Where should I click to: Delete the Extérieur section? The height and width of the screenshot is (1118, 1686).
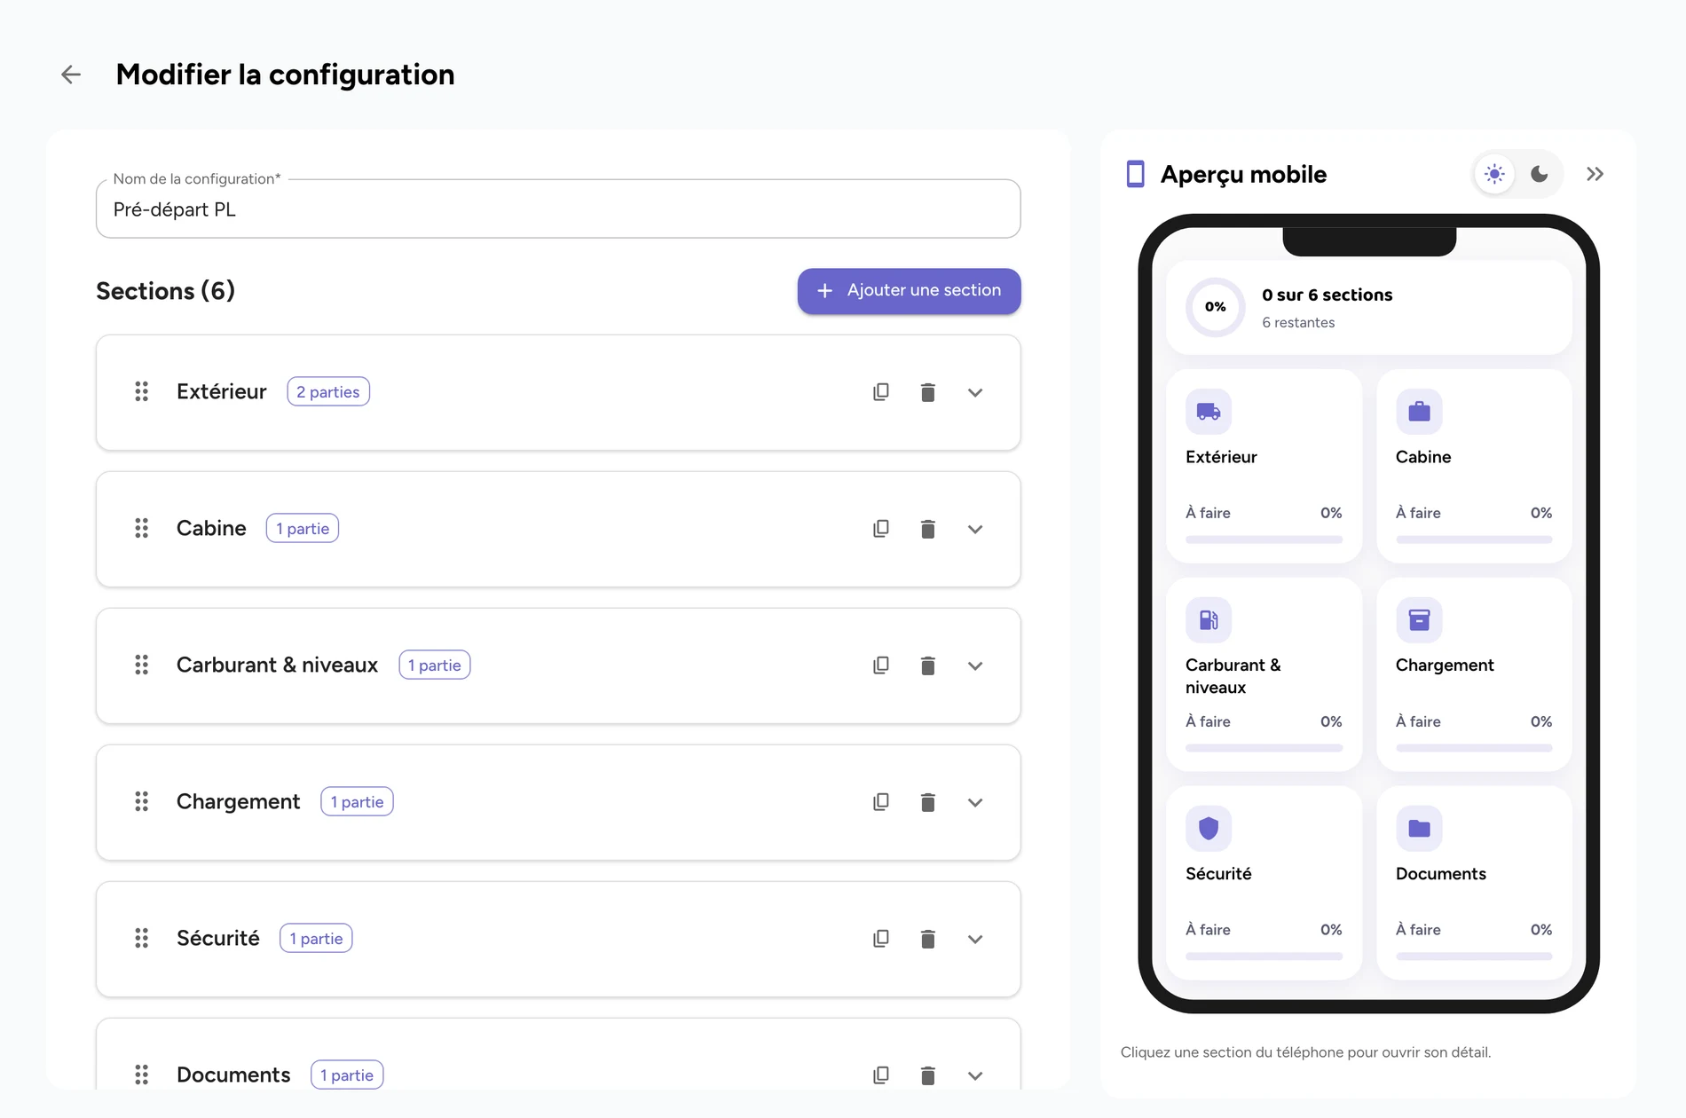coord(928,392)
